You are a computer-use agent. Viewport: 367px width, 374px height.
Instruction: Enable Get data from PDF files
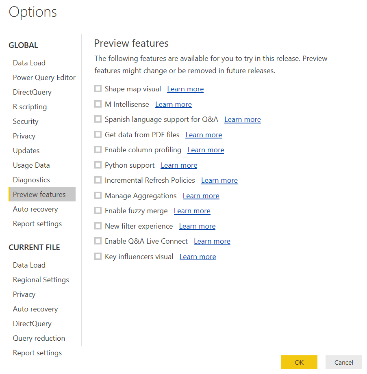pos(98,134)
